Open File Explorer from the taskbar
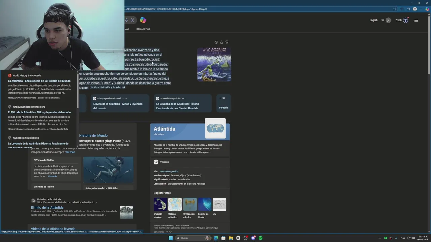The image size is (431, 242). [x=231, y=238]
